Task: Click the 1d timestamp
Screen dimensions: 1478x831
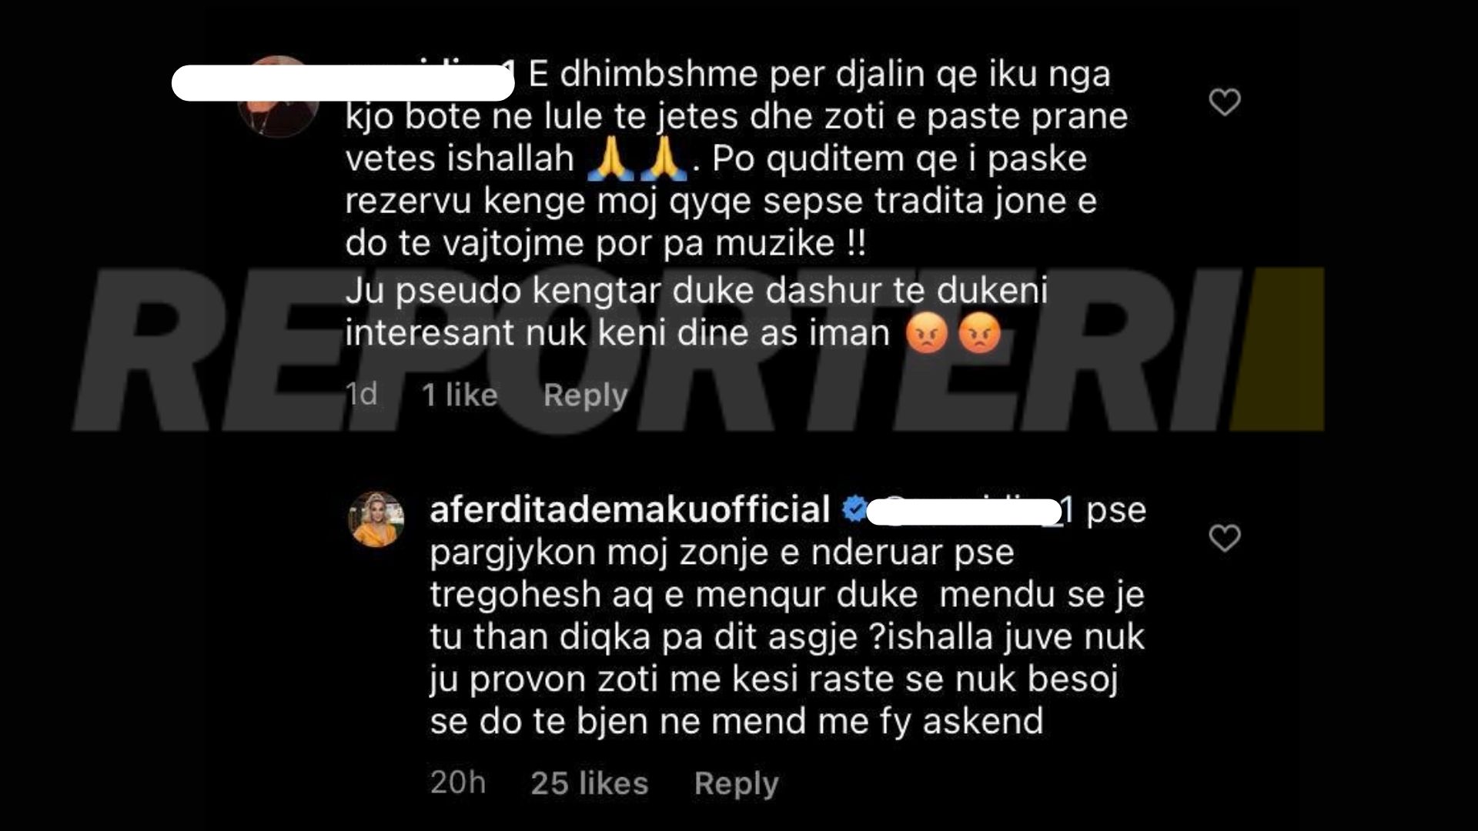Action: 362,395
